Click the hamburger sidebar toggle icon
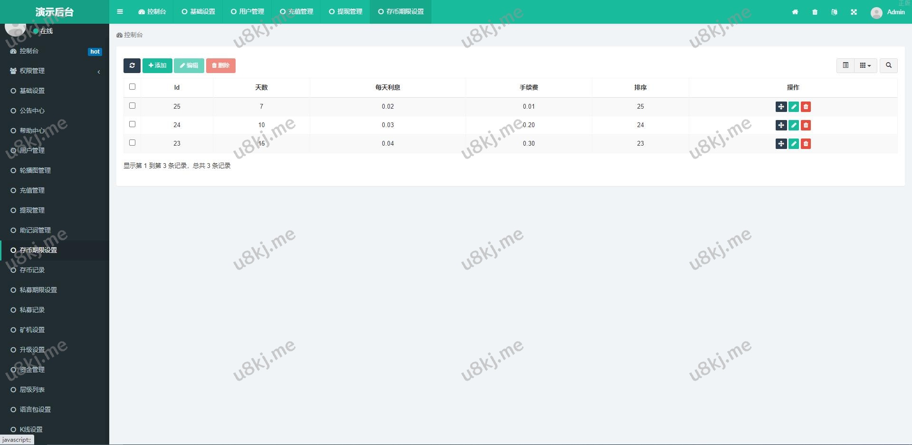This screenshot has width=912, height=445. tap(120, 12)
